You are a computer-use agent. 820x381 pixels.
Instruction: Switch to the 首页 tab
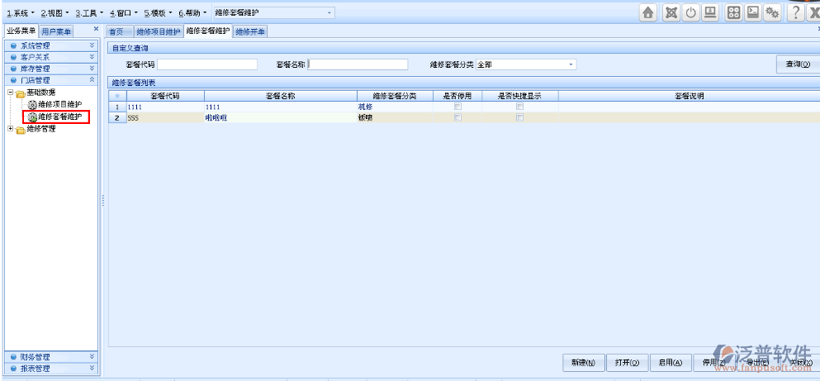[x=120, y=32]
